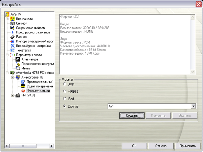The height and width of the screenshot is (152, 203).
Task: Expand the Вид панели tree node
Action: (7, 19)
